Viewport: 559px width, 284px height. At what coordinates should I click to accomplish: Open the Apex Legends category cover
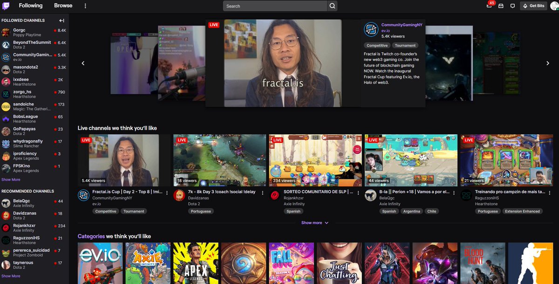point(196,263)
